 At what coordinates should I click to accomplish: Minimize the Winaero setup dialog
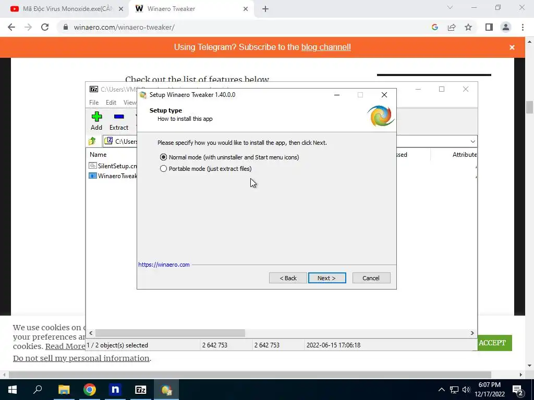(337, 95)
